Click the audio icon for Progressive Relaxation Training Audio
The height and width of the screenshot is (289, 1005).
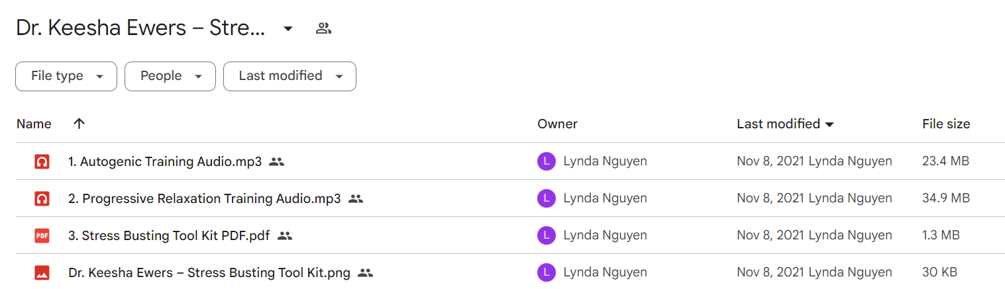(42, 198)
